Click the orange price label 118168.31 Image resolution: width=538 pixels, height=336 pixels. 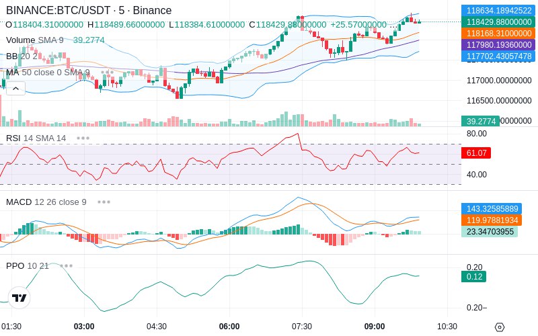point(498,33)
